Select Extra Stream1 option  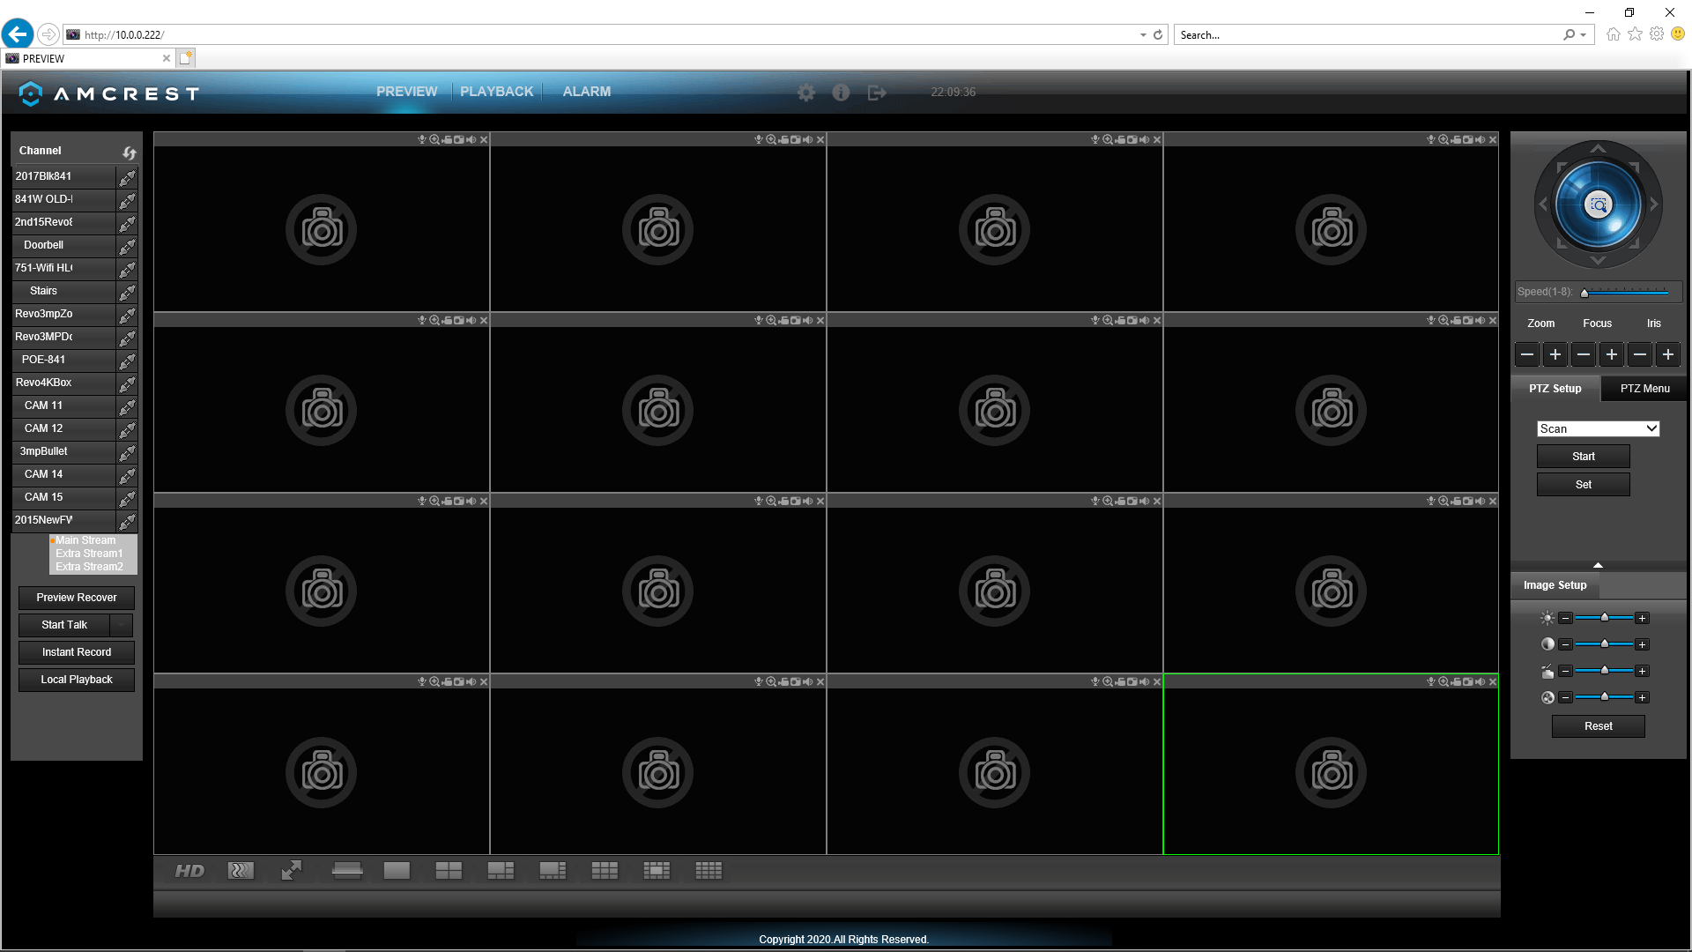(89, 554)
